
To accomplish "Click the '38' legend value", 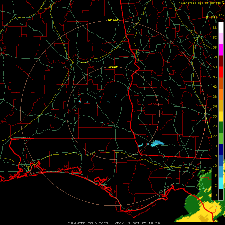I will coord(215,96).
